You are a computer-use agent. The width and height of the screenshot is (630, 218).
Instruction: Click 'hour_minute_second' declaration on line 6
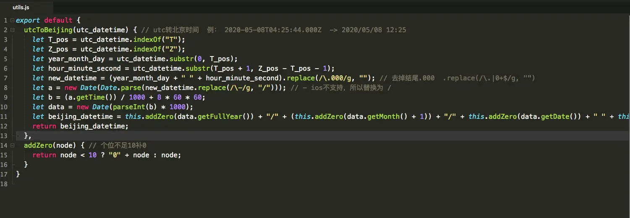(x=84, y=68)
